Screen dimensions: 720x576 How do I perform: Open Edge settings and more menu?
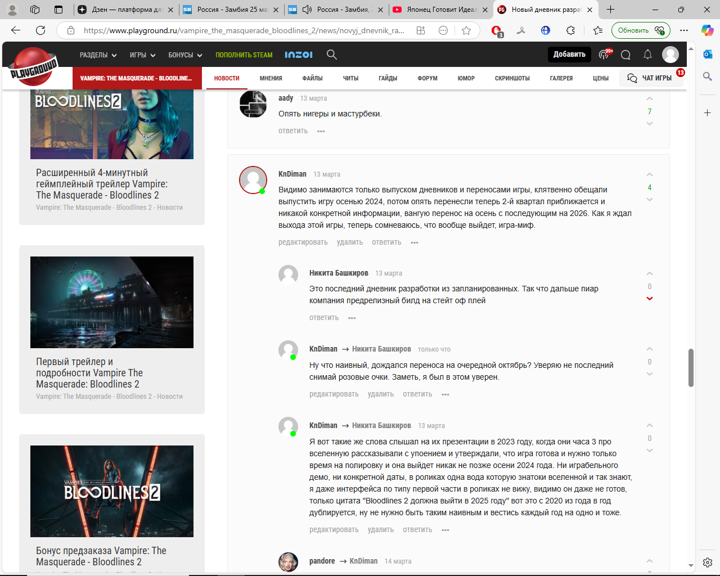[684, 30]
